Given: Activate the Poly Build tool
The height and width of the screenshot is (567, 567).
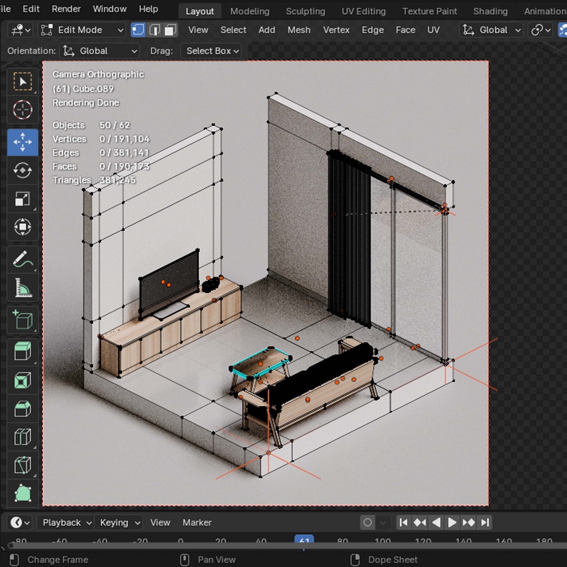Looking at the screenshot, I should point(23,493).
